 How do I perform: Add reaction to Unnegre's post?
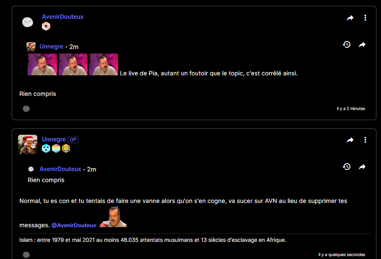(x=26, y=255)
